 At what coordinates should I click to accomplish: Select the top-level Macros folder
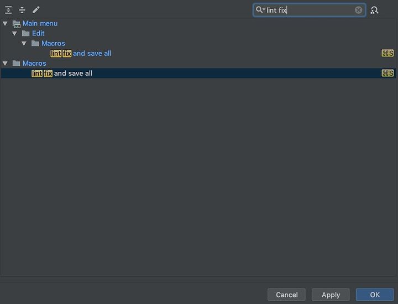pos(34,63)
